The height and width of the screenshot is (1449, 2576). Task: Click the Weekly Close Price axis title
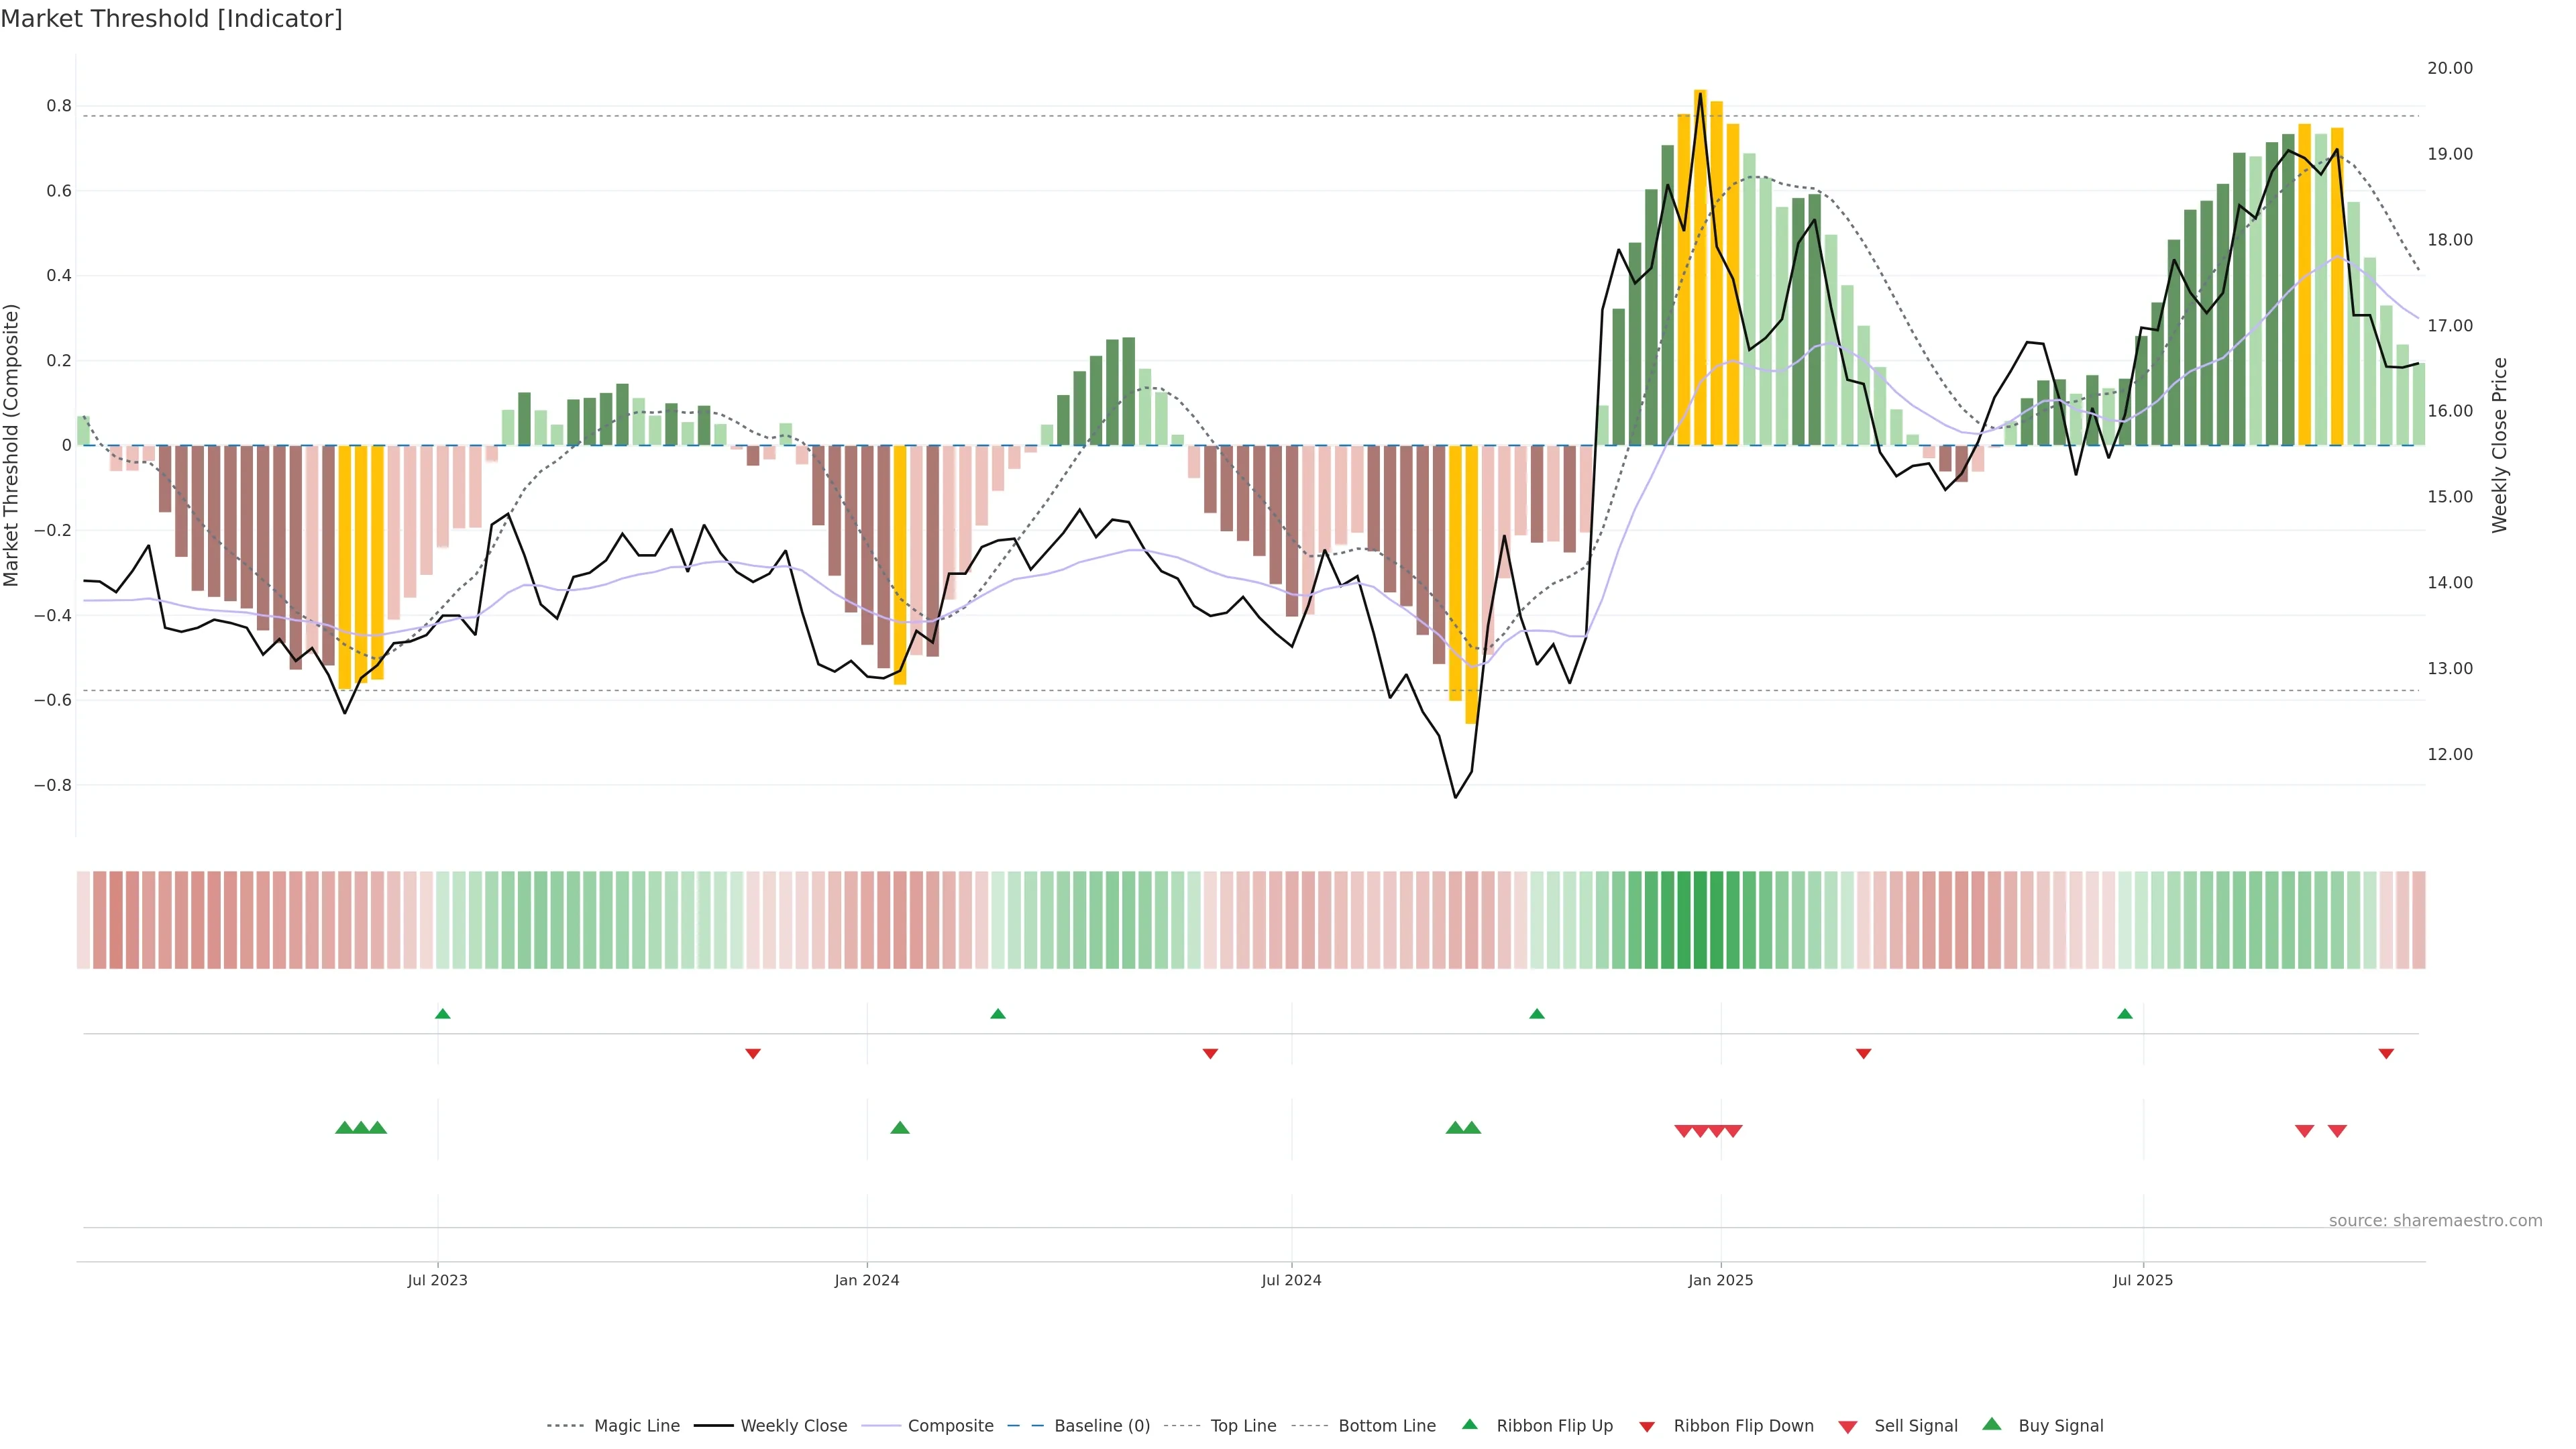(2500, 445)
